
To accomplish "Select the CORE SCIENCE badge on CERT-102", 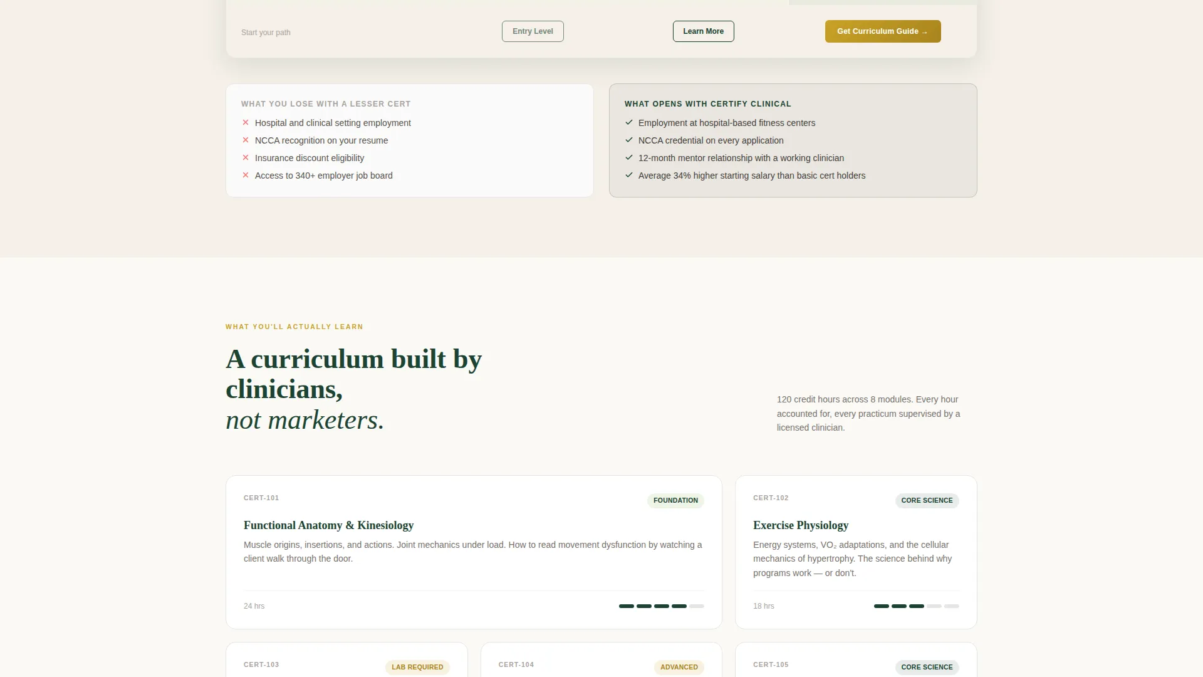I will click(927, 500).
